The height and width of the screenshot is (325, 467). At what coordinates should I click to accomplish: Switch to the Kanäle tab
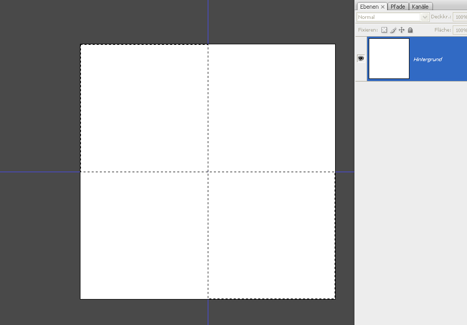click(420, 7)
